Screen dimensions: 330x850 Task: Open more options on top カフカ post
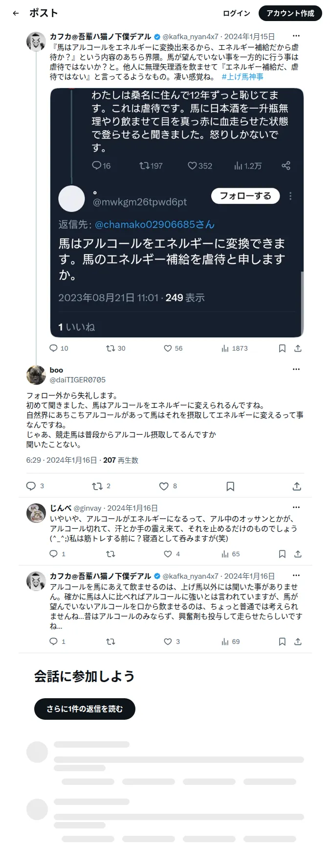tap(296, 36)
